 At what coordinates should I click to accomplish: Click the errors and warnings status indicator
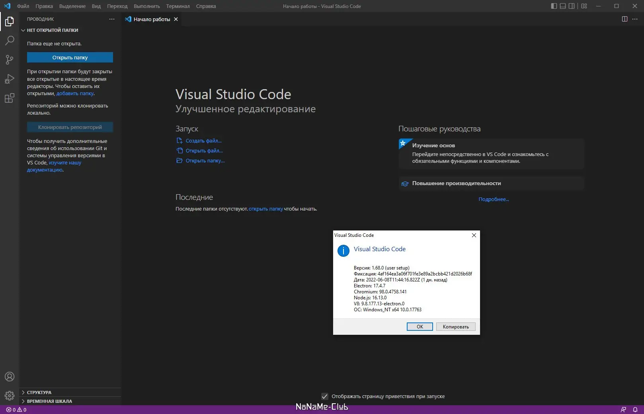pyautogui.click(x=16, y=410)
